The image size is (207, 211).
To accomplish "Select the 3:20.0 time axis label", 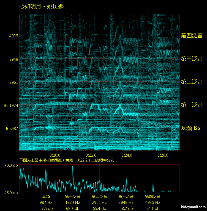I will pyautogui.click(x=55, y=155).
